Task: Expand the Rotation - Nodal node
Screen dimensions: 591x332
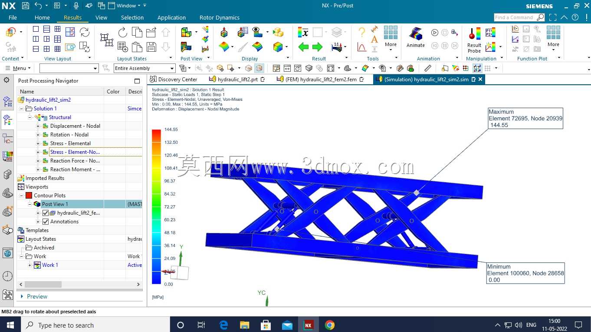Action: point(38,135)
